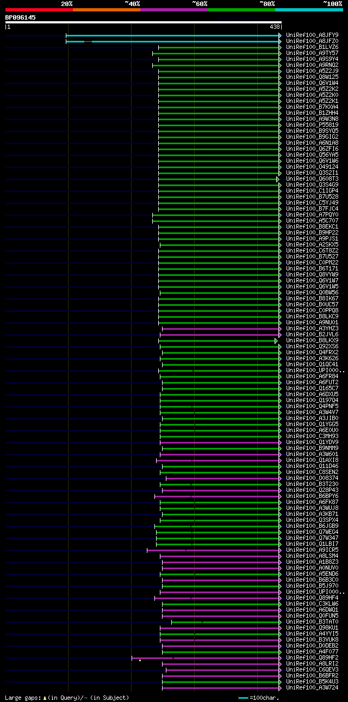348x702 pixels.
Task: Click the arrowhead of the UniRef100_Q608T3 alignment
Action: click(278, 179)
